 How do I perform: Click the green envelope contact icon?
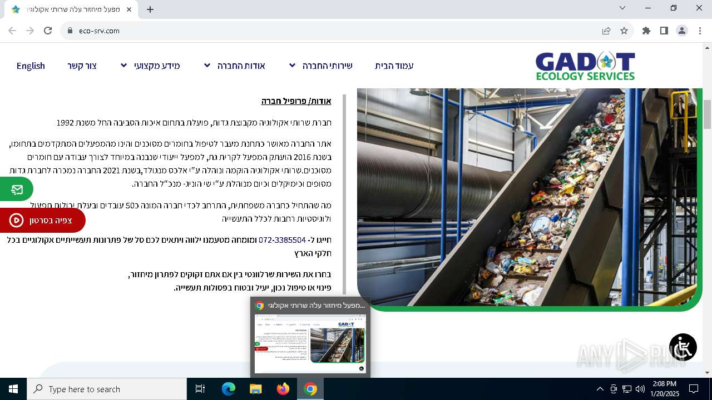[17, 189]
